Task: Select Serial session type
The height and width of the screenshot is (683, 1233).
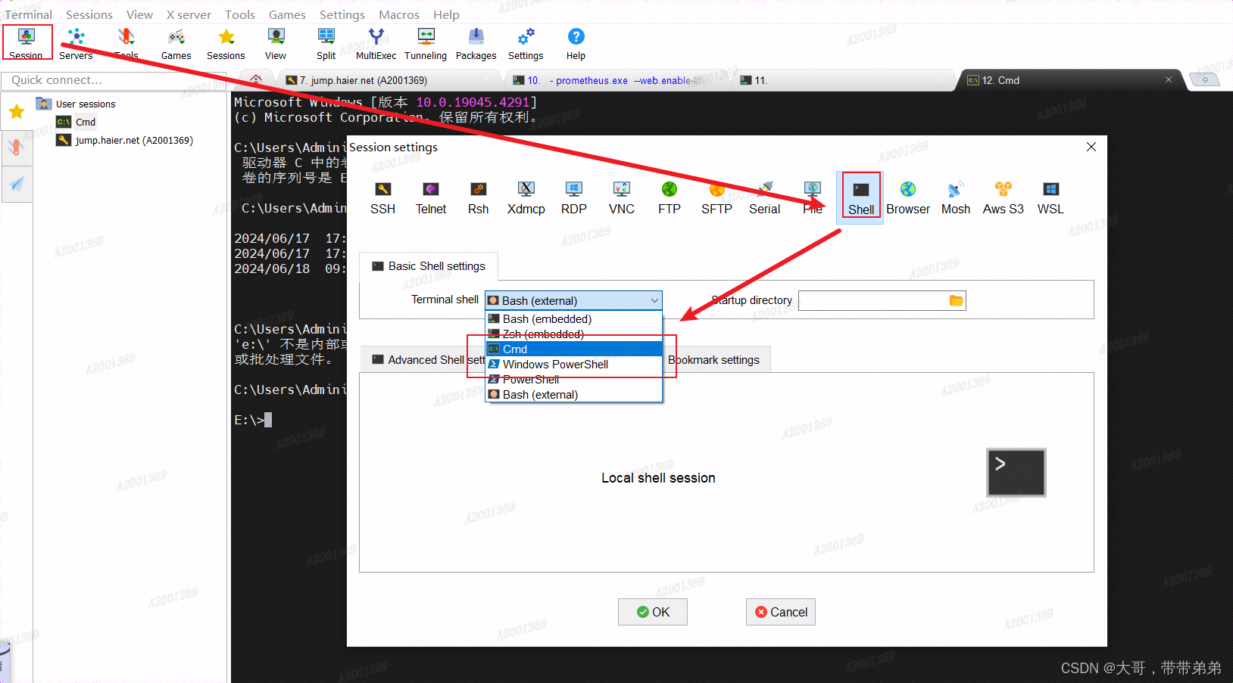Action: [764, 199]
